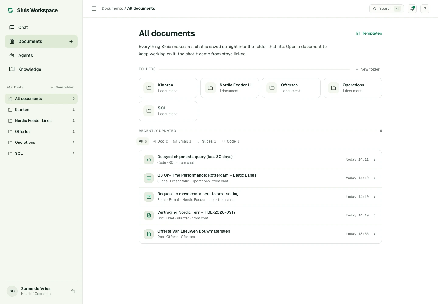Click New folder in sidebar
The height and width of the screenshot is (304, 438).
click(62, 87)
